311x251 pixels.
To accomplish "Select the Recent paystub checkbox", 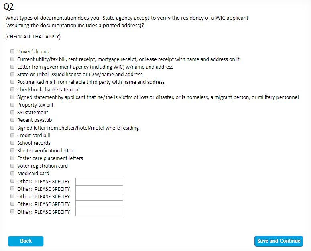I will (x=12, y=120).
